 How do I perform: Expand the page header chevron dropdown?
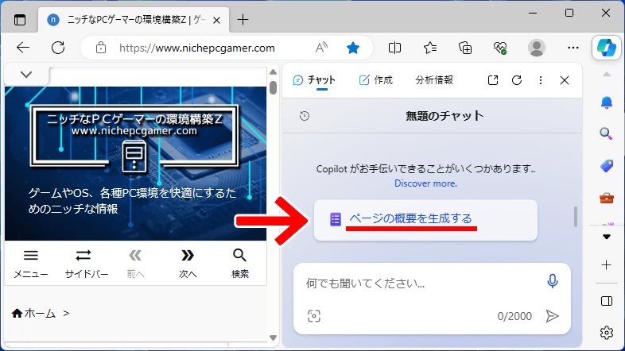pos(26,75)
